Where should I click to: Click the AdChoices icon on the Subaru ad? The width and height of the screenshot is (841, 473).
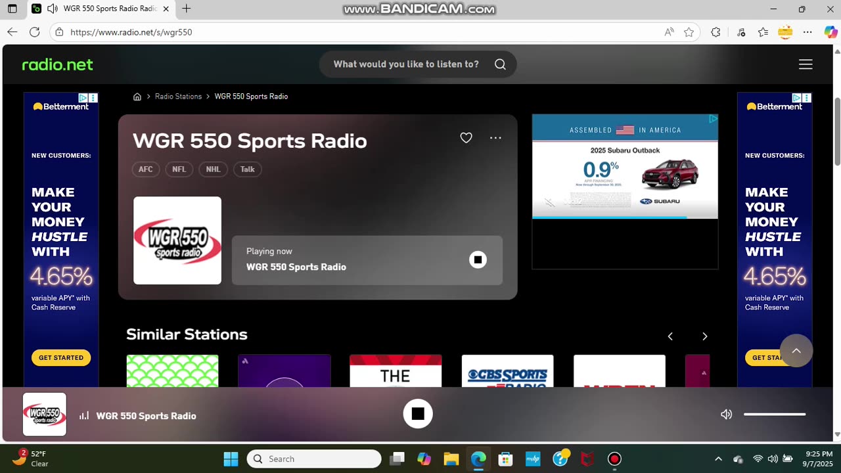pyautogui.click(x=713, y=119)
